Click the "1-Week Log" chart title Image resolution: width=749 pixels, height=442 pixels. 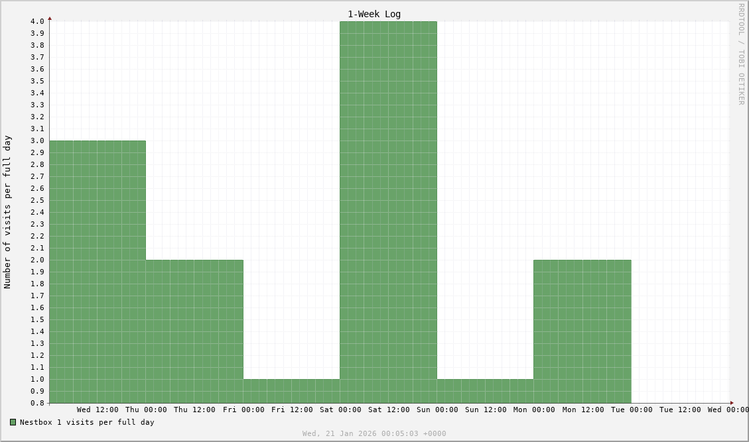374,14
